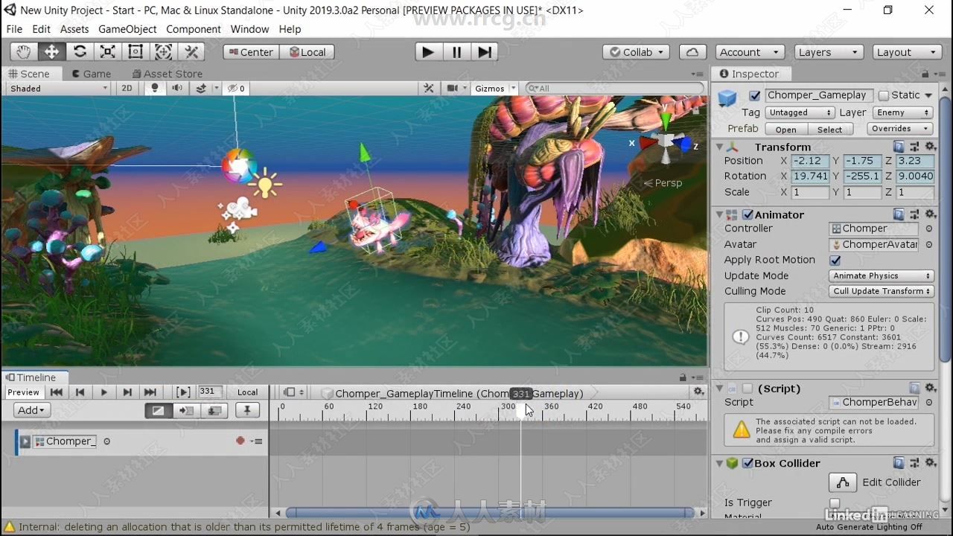Open the Window menu
The width and height of the screenshot is (953, 536).
tap(249, 29)
